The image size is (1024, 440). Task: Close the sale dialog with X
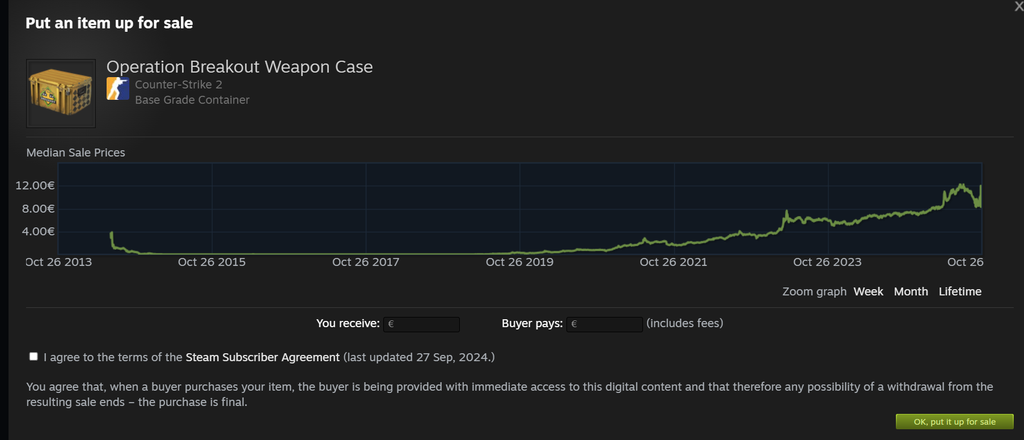click(1018, 6)
